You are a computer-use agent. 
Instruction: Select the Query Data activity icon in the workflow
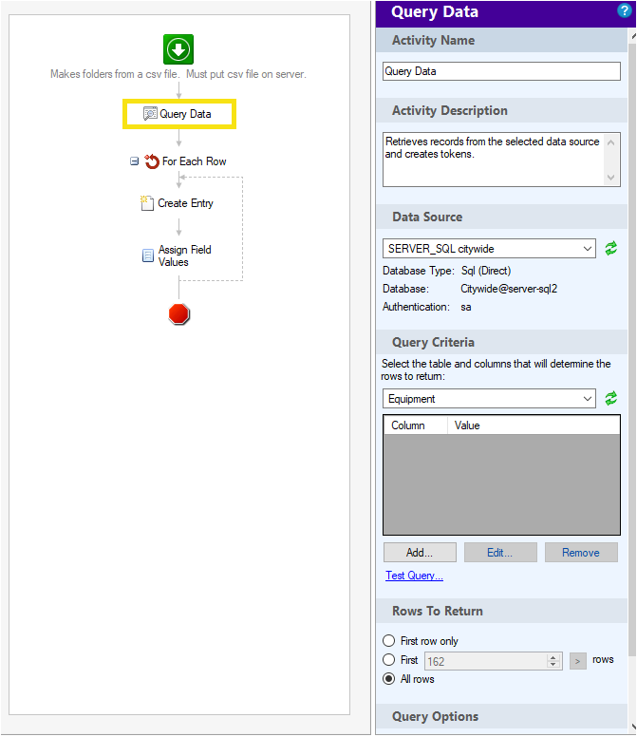[150, 114]
